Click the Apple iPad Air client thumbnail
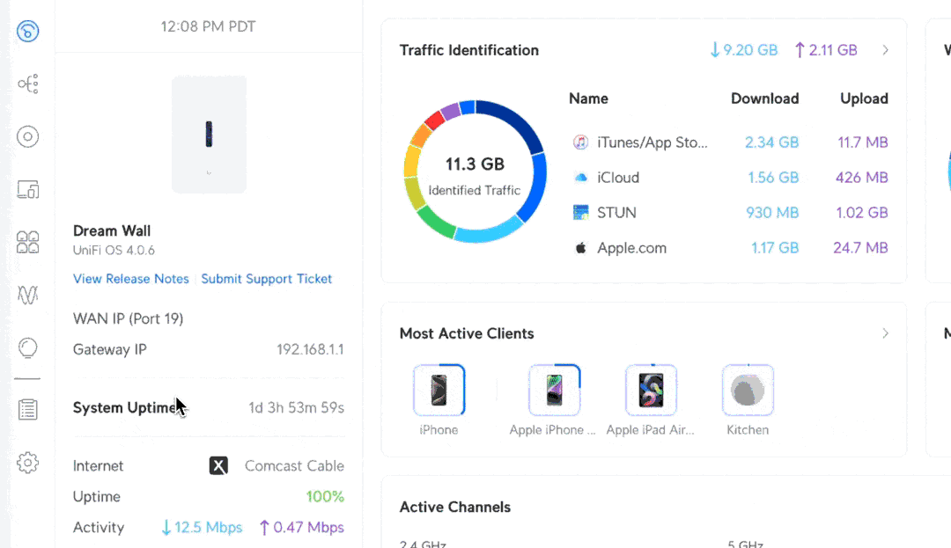 click(651, 391)
